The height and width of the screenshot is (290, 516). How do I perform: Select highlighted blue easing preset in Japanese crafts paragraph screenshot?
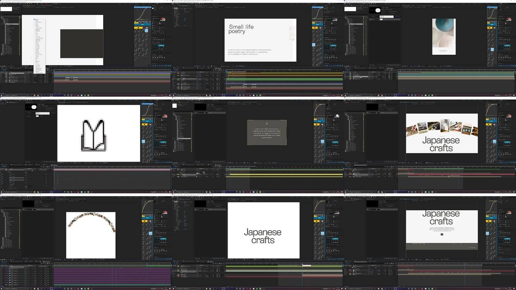click(487, 233)
